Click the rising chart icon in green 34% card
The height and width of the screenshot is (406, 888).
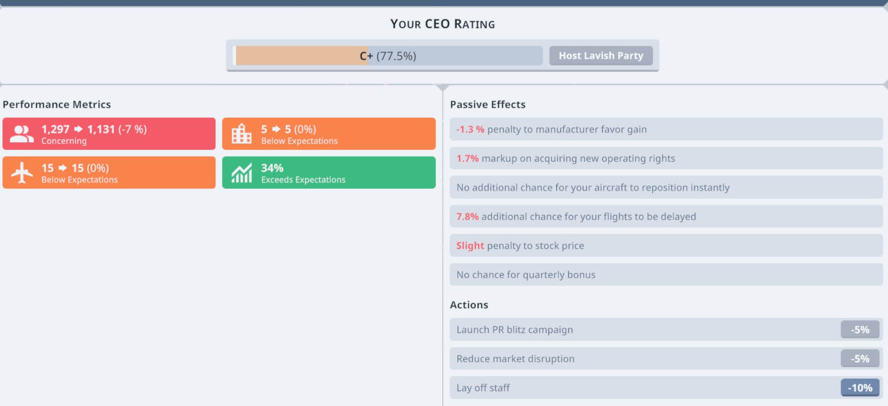[241, 173]
